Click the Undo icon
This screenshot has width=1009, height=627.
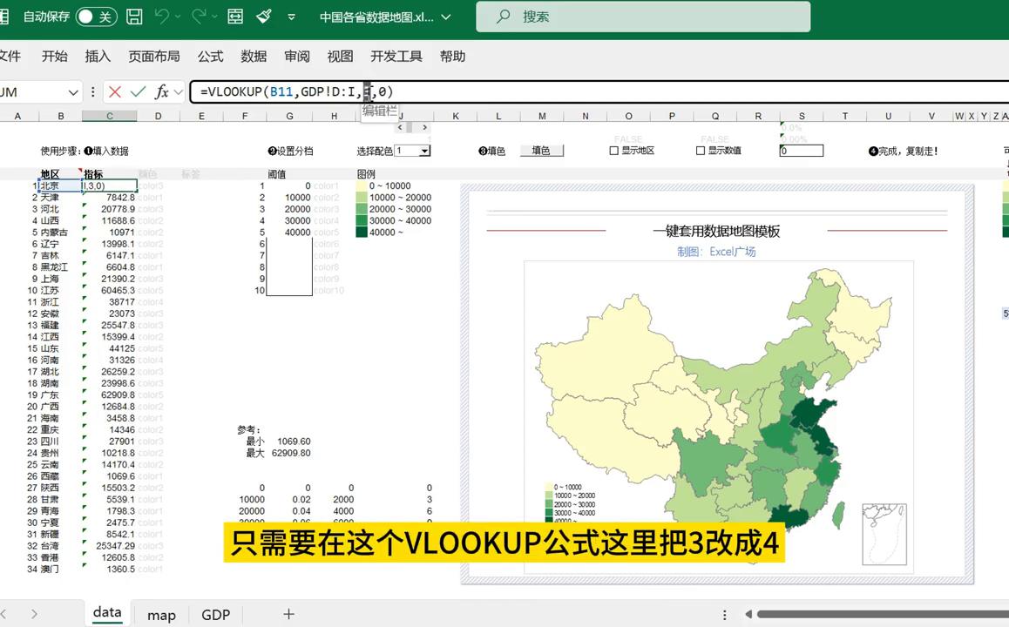pyautogui.click(x=162, y=17)
